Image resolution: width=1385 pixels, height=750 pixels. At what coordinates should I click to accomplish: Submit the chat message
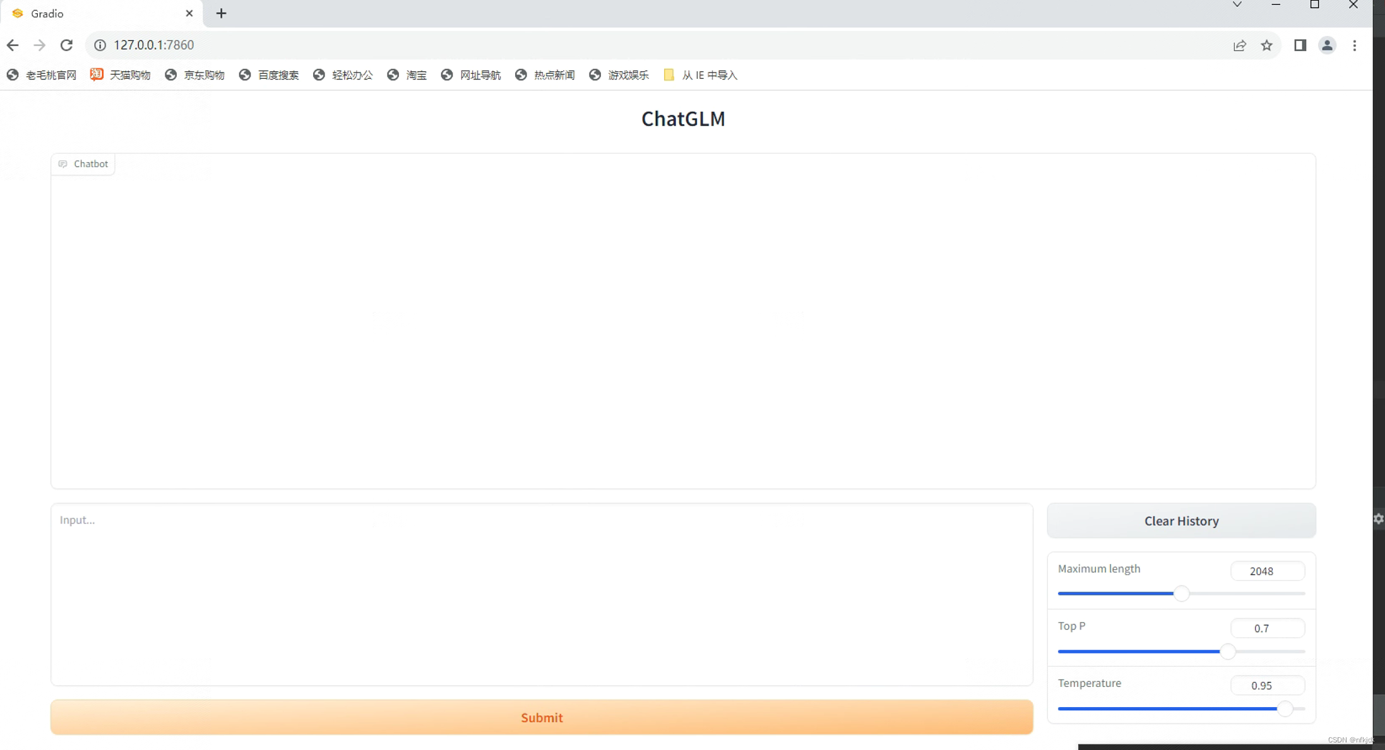pyautogui.click(x=542, y=717)
